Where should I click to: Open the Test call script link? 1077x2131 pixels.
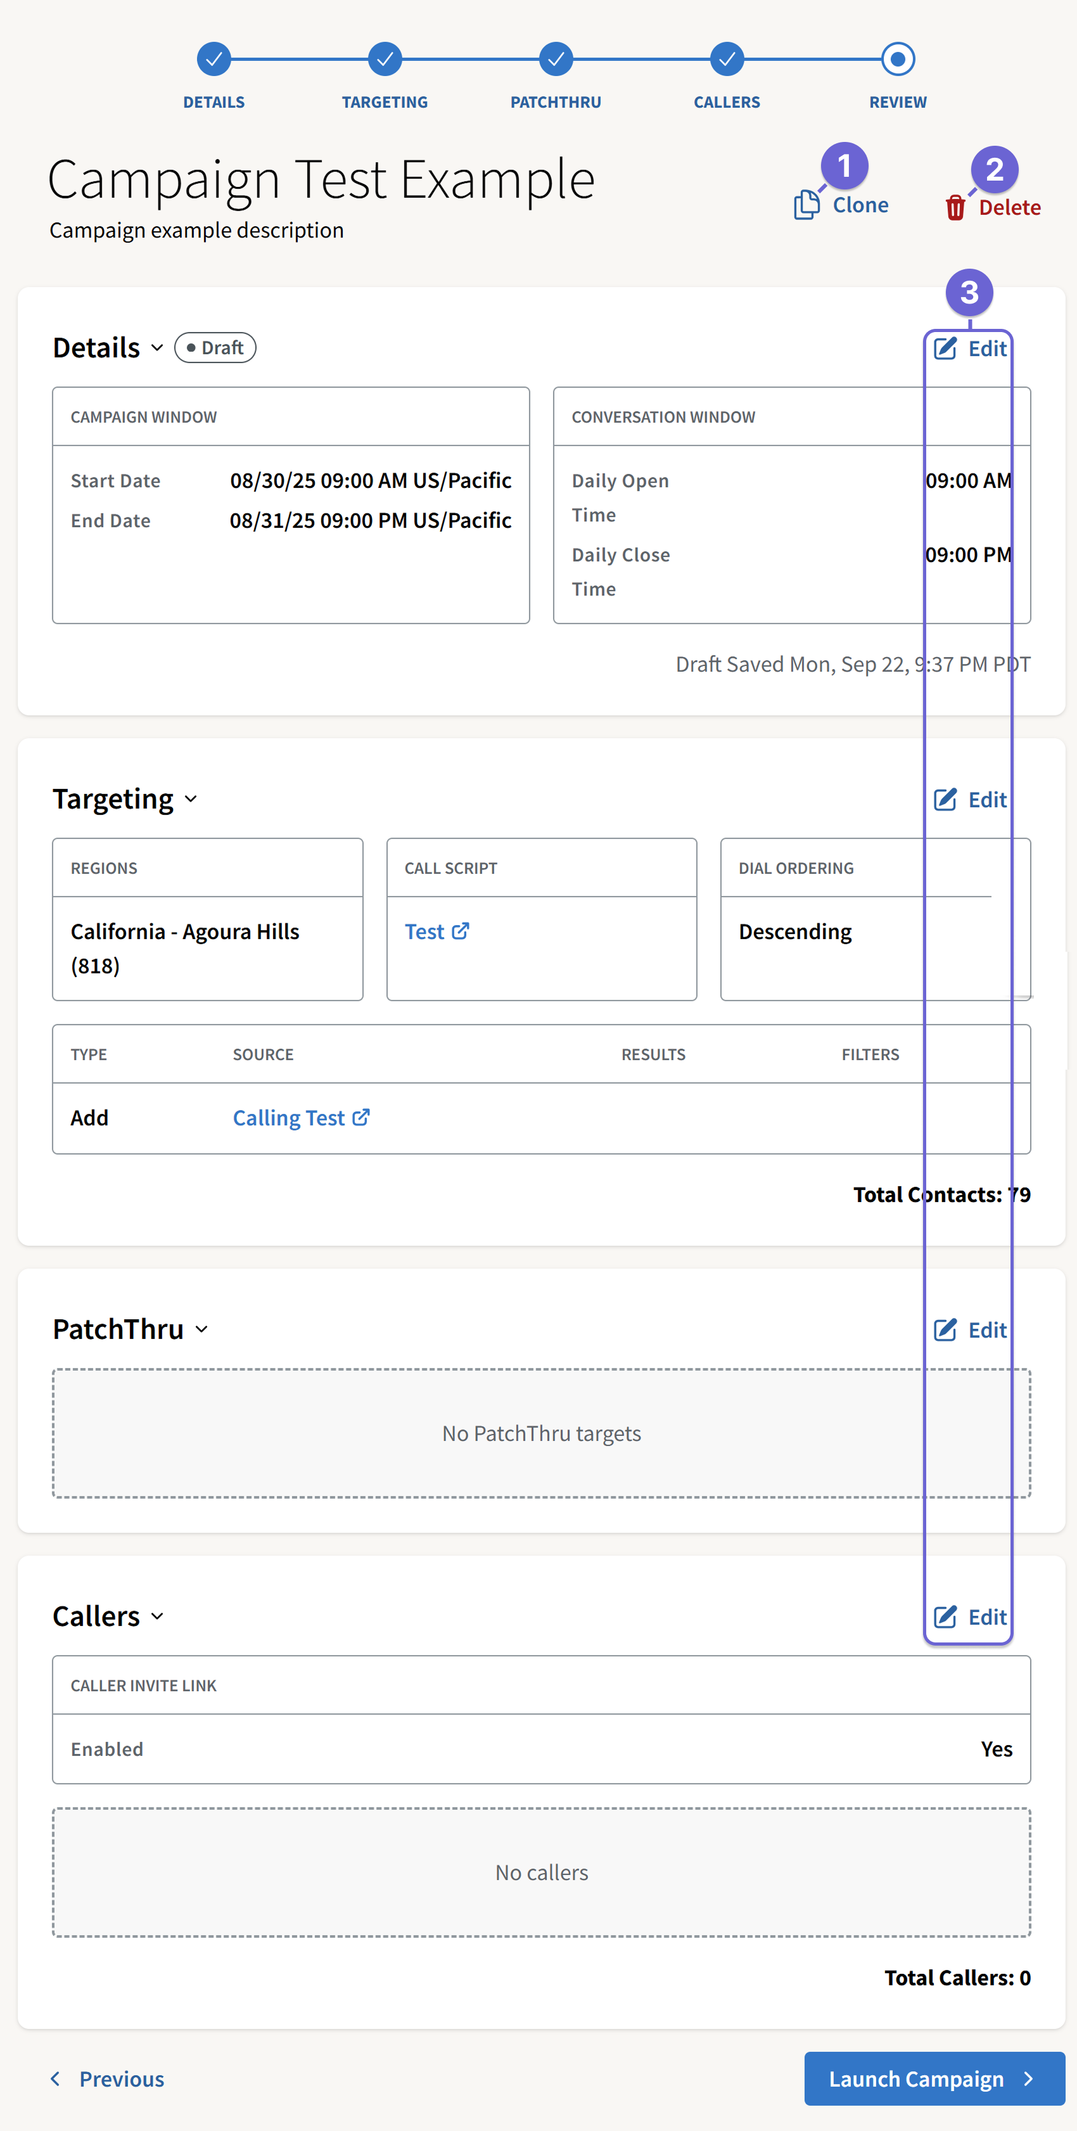click(424, 932)
